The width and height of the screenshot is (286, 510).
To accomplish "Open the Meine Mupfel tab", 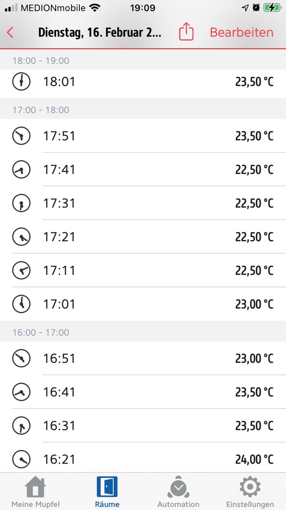I will (36, 492).
